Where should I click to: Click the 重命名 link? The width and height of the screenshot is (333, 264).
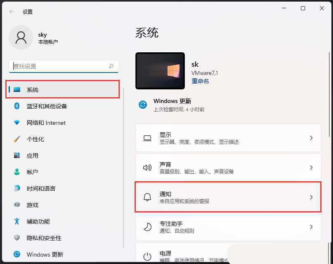point(200,81)
